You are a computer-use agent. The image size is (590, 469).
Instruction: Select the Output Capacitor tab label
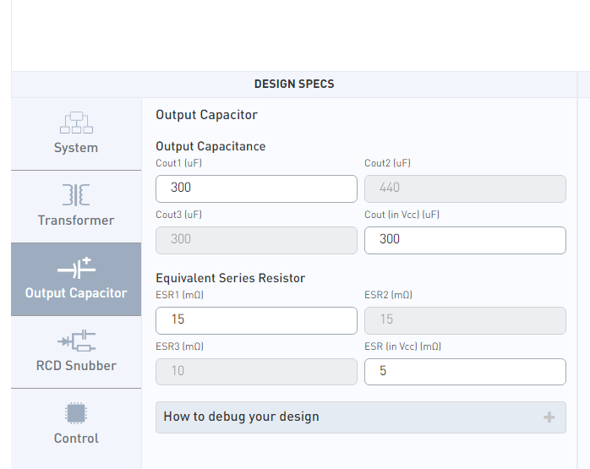click(76, 293)
